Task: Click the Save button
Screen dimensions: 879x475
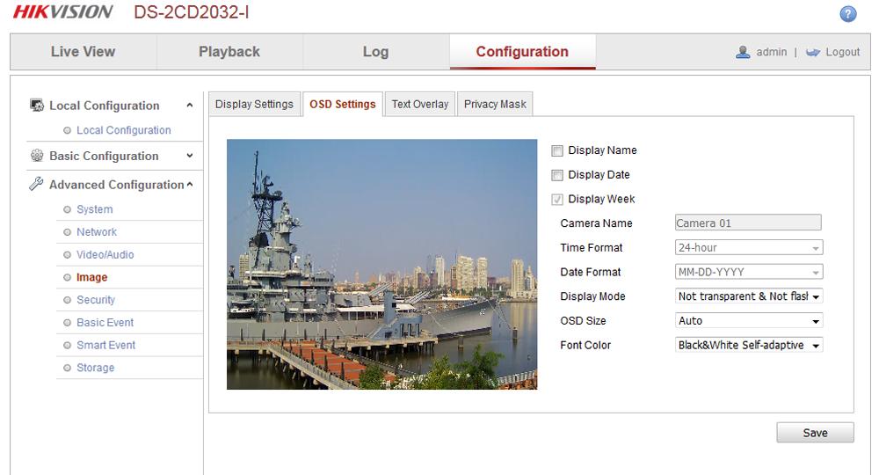Action: click(815, 433)
